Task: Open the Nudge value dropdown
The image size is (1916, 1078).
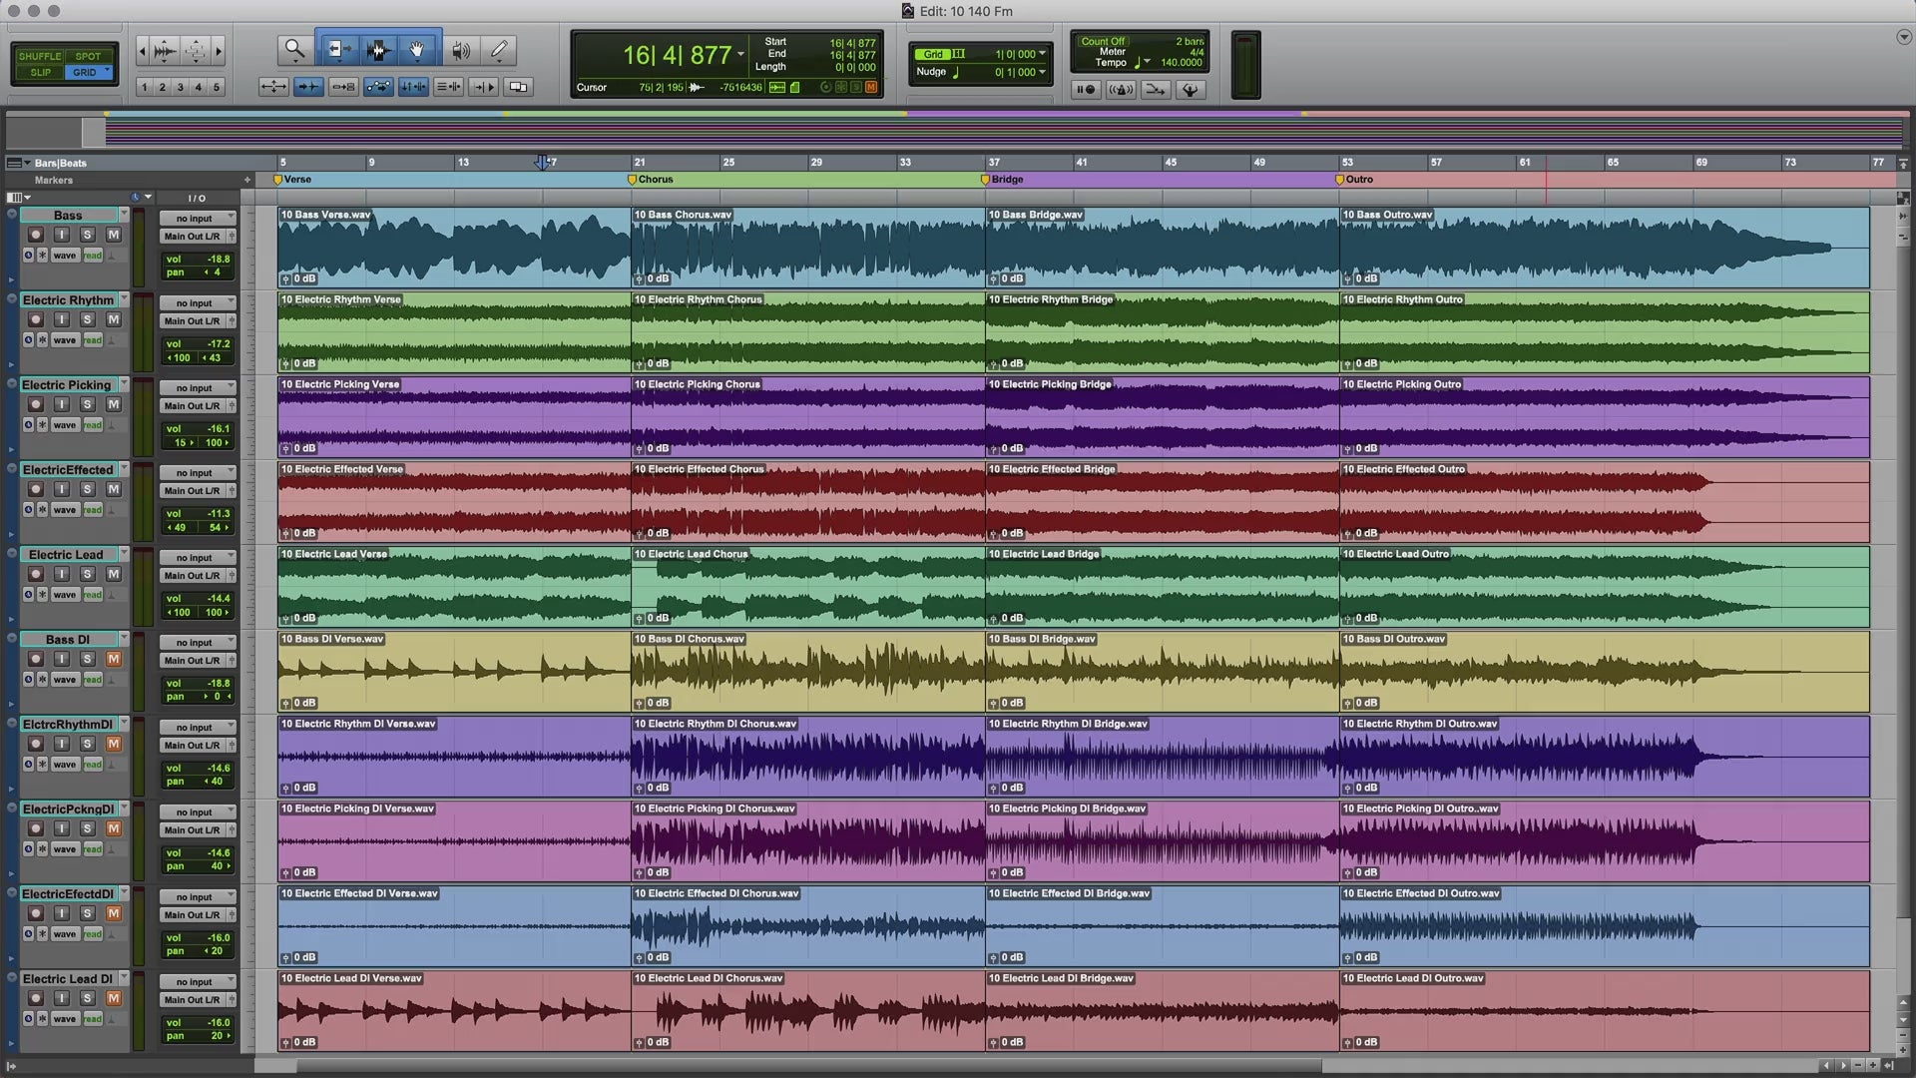Action: pos(1042,72)
